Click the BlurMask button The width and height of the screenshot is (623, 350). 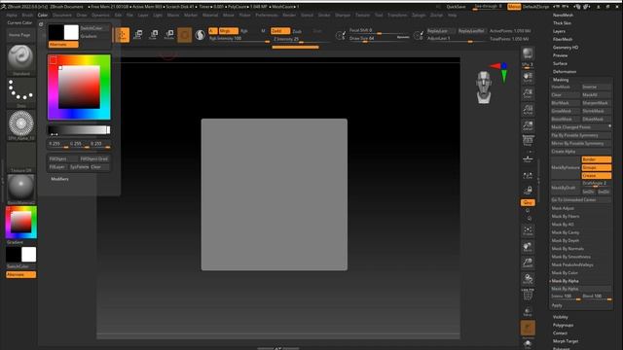pyautogui.click(x=565, y=103)
